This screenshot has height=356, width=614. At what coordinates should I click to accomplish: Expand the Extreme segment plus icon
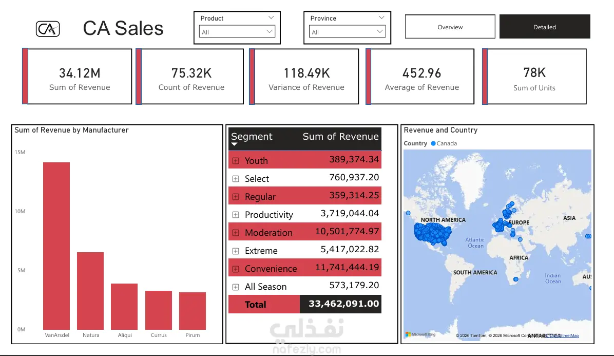tap(236, 251)
